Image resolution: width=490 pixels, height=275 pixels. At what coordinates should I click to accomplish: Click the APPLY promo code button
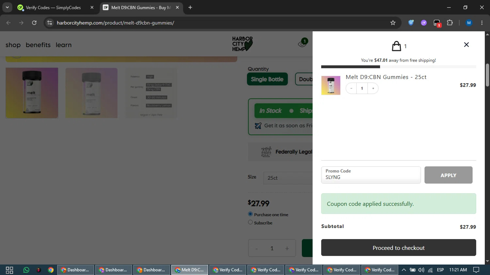pyautogui.click(x=448, y=175)
